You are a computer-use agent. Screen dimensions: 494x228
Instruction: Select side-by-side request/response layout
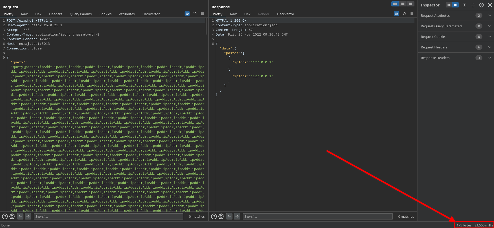coord(395,4)
